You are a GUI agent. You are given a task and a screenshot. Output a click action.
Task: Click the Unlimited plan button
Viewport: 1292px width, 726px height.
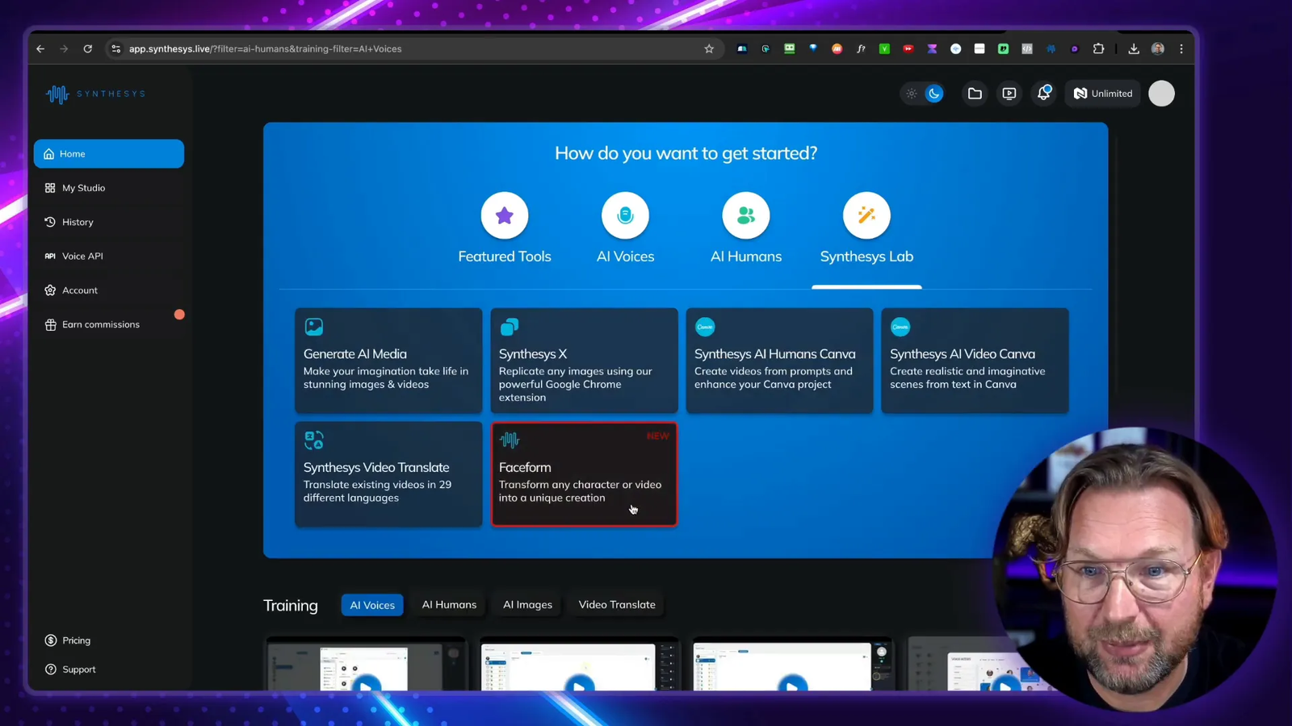click(x=1103, y=94)
